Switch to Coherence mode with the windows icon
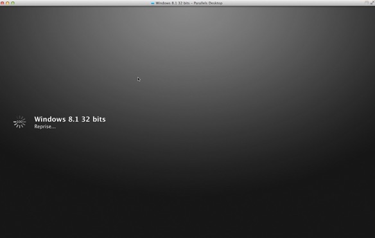The height and width of the screenshot is (238, 375). coord(367,3)
